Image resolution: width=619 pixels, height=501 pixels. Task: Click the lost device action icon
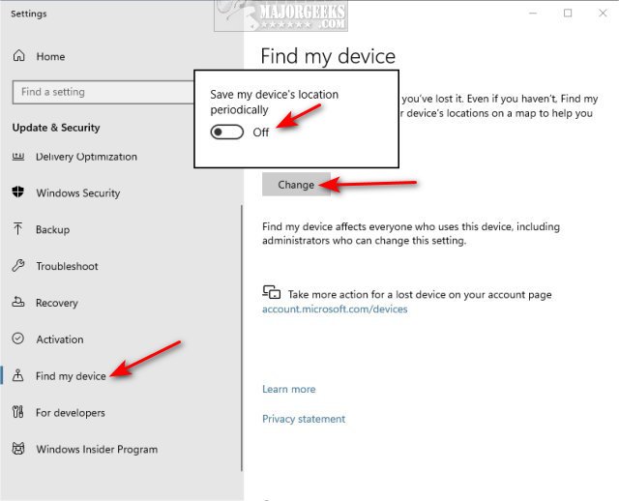coord(272,293)
